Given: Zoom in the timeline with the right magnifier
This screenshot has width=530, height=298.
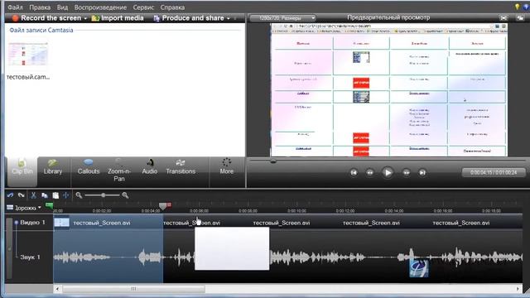Looking at the screenshot, I should pos(125,195).
